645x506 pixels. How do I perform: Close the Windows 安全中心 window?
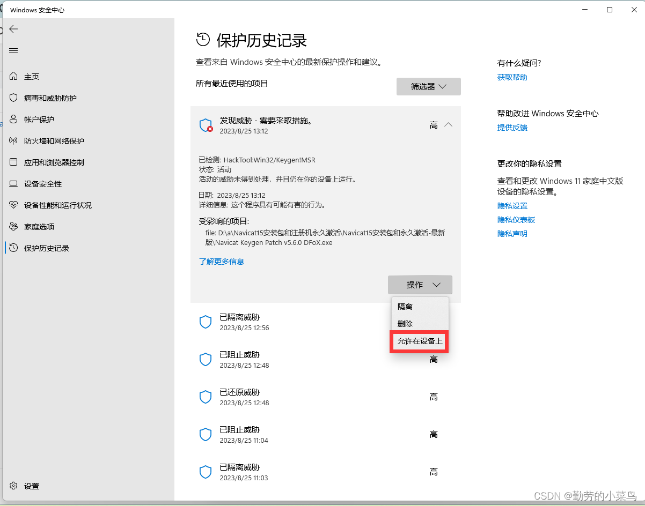tap(633, 10)
